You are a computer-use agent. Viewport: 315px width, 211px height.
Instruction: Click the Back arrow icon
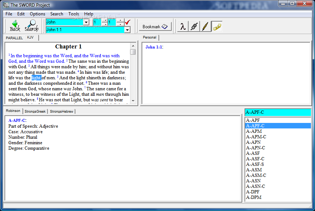(x=15, y=26)
